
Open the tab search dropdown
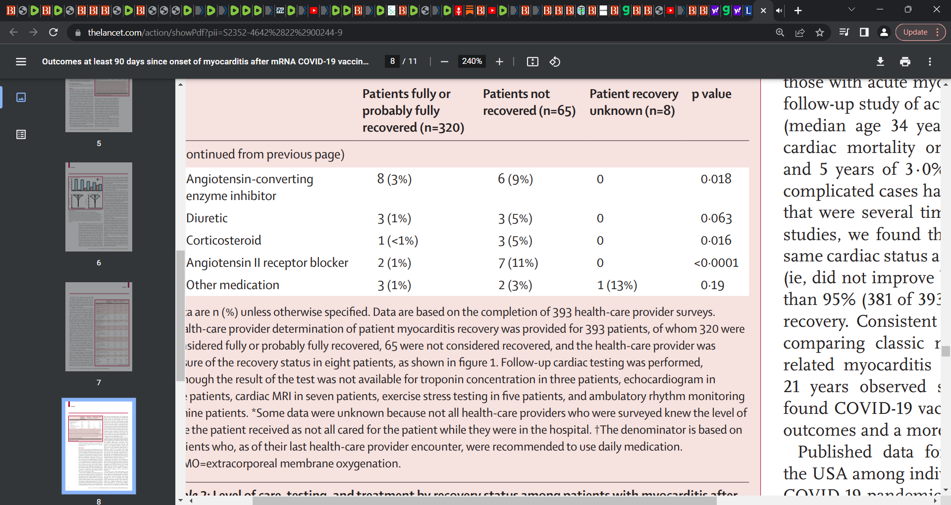point(851,9)
